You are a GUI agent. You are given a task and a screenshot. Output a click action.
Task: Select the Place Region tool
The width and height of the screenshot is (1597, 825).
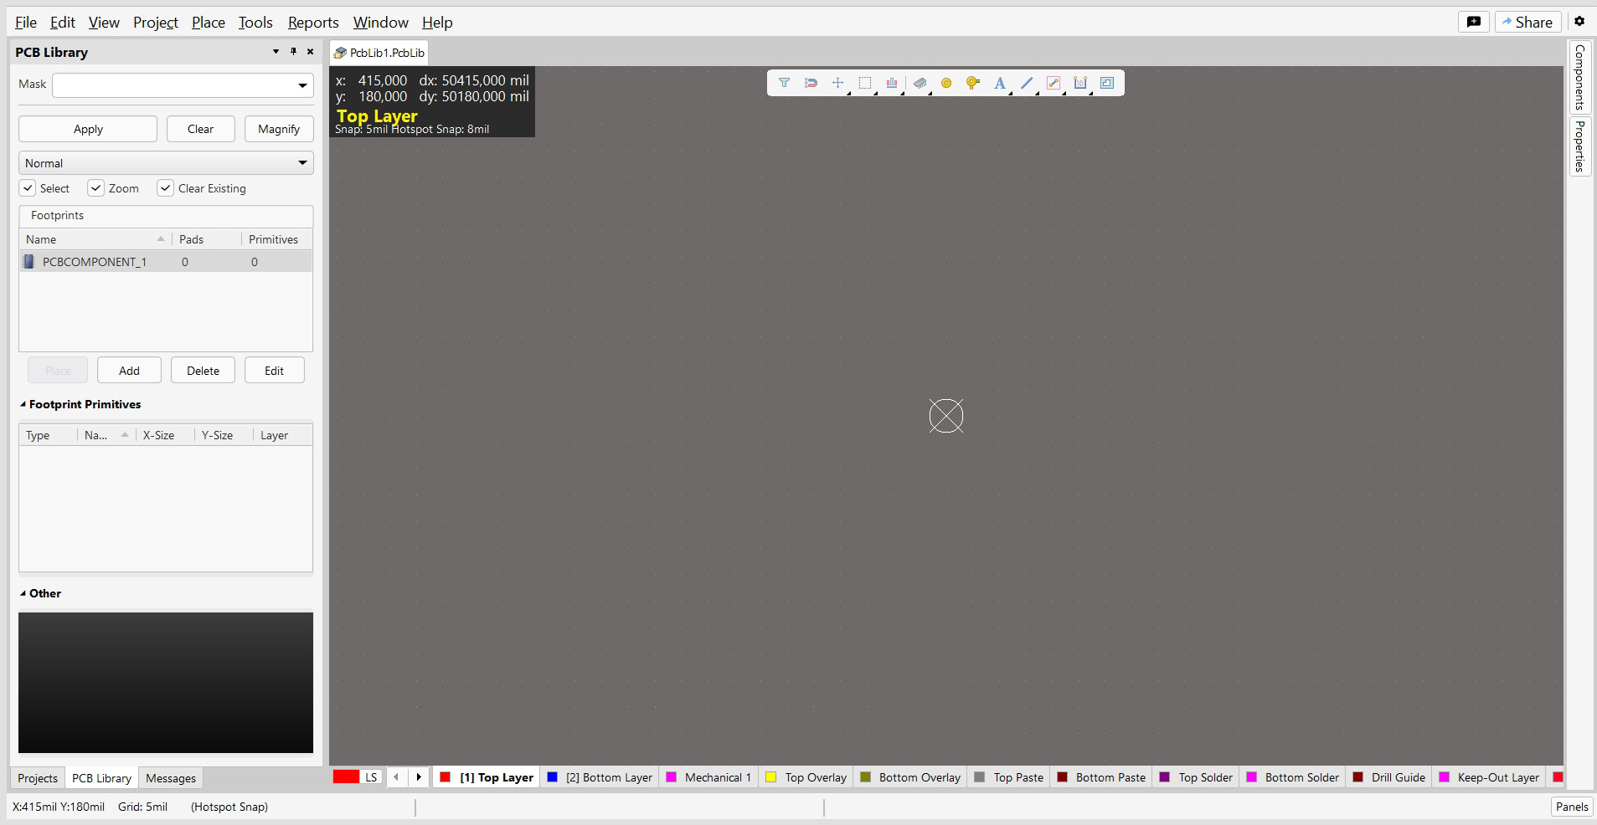pos(1107,83)
